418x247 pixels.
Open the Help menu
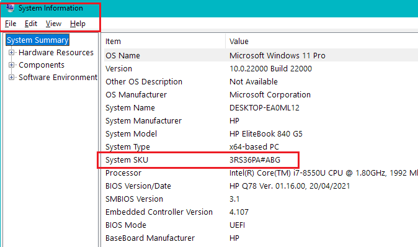[x=78, y=24]
